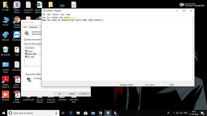Click 'Windows (CRLF)' in status bar
This screenshot has width=207, height=116.
coord(126,85)
